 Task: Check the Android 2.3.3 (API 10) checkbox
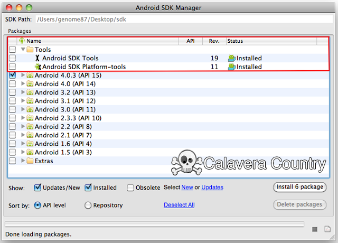click(x=13, y=118)
